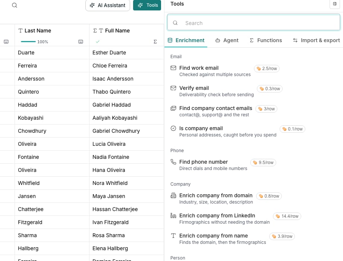Click the 3.9/row credit badge

282,236
